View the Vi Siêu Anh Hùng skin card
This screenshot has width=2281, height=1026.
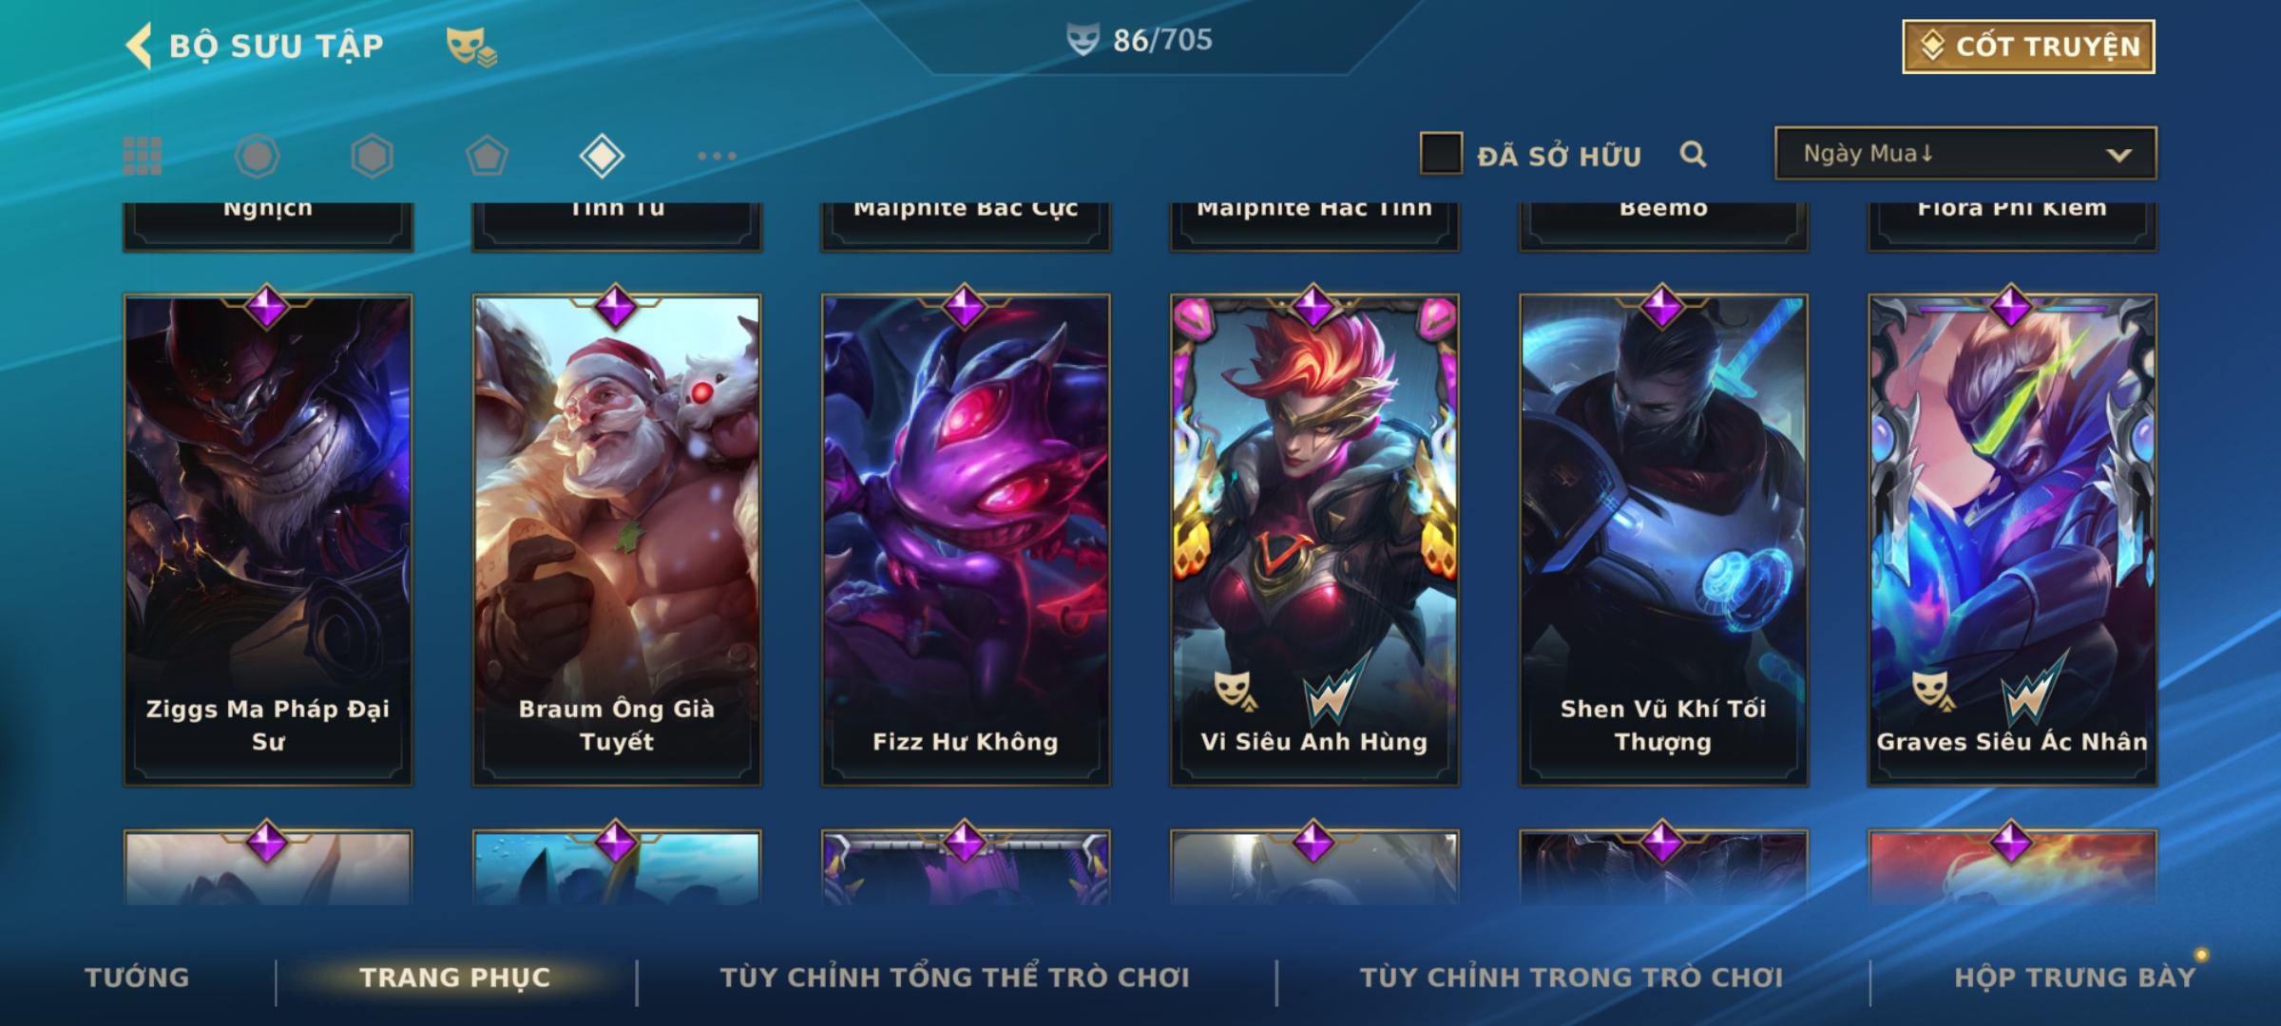coord(1314,540)
